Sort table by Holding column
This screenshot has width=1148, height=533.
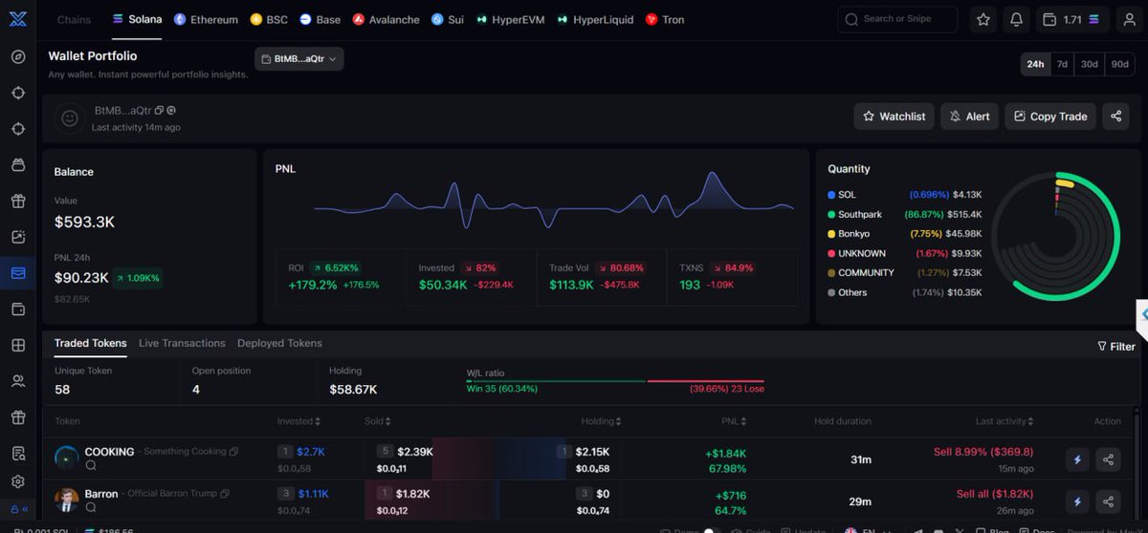[x=601, y=421]
